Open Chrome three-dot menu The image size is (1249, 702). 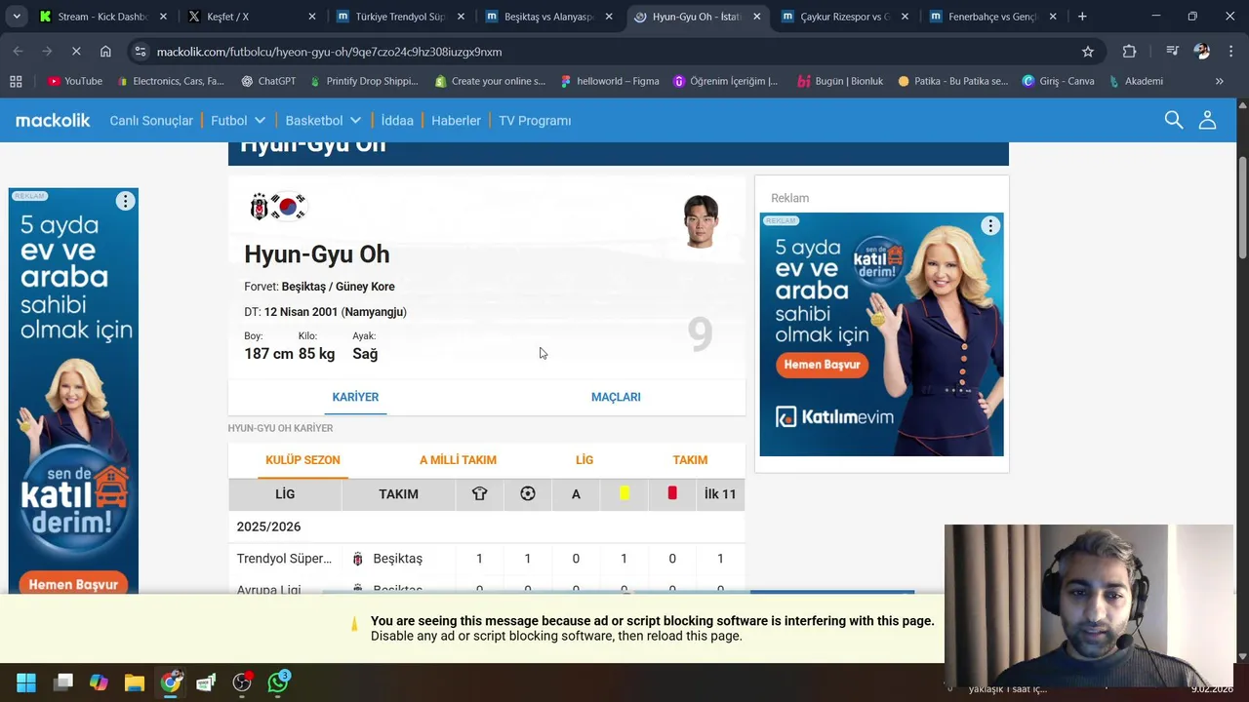(1229, 52)
